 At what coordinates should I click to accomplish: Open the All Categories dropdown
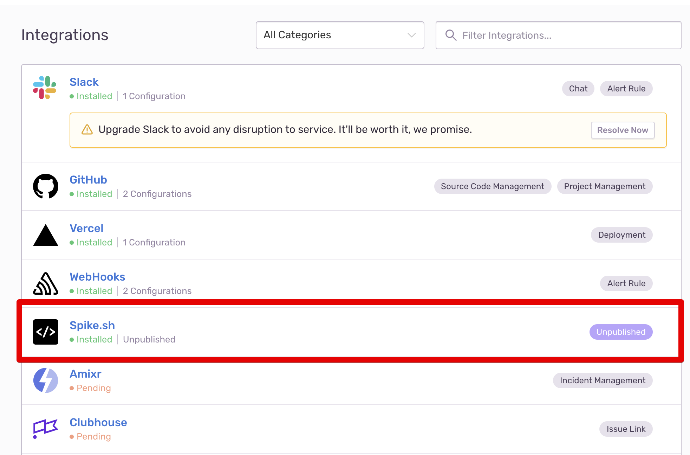click(x=340, y=35)
